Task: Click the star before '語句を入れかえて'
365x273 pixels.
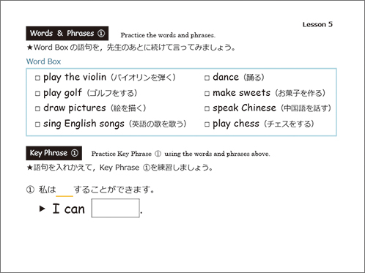Action: 30,168
